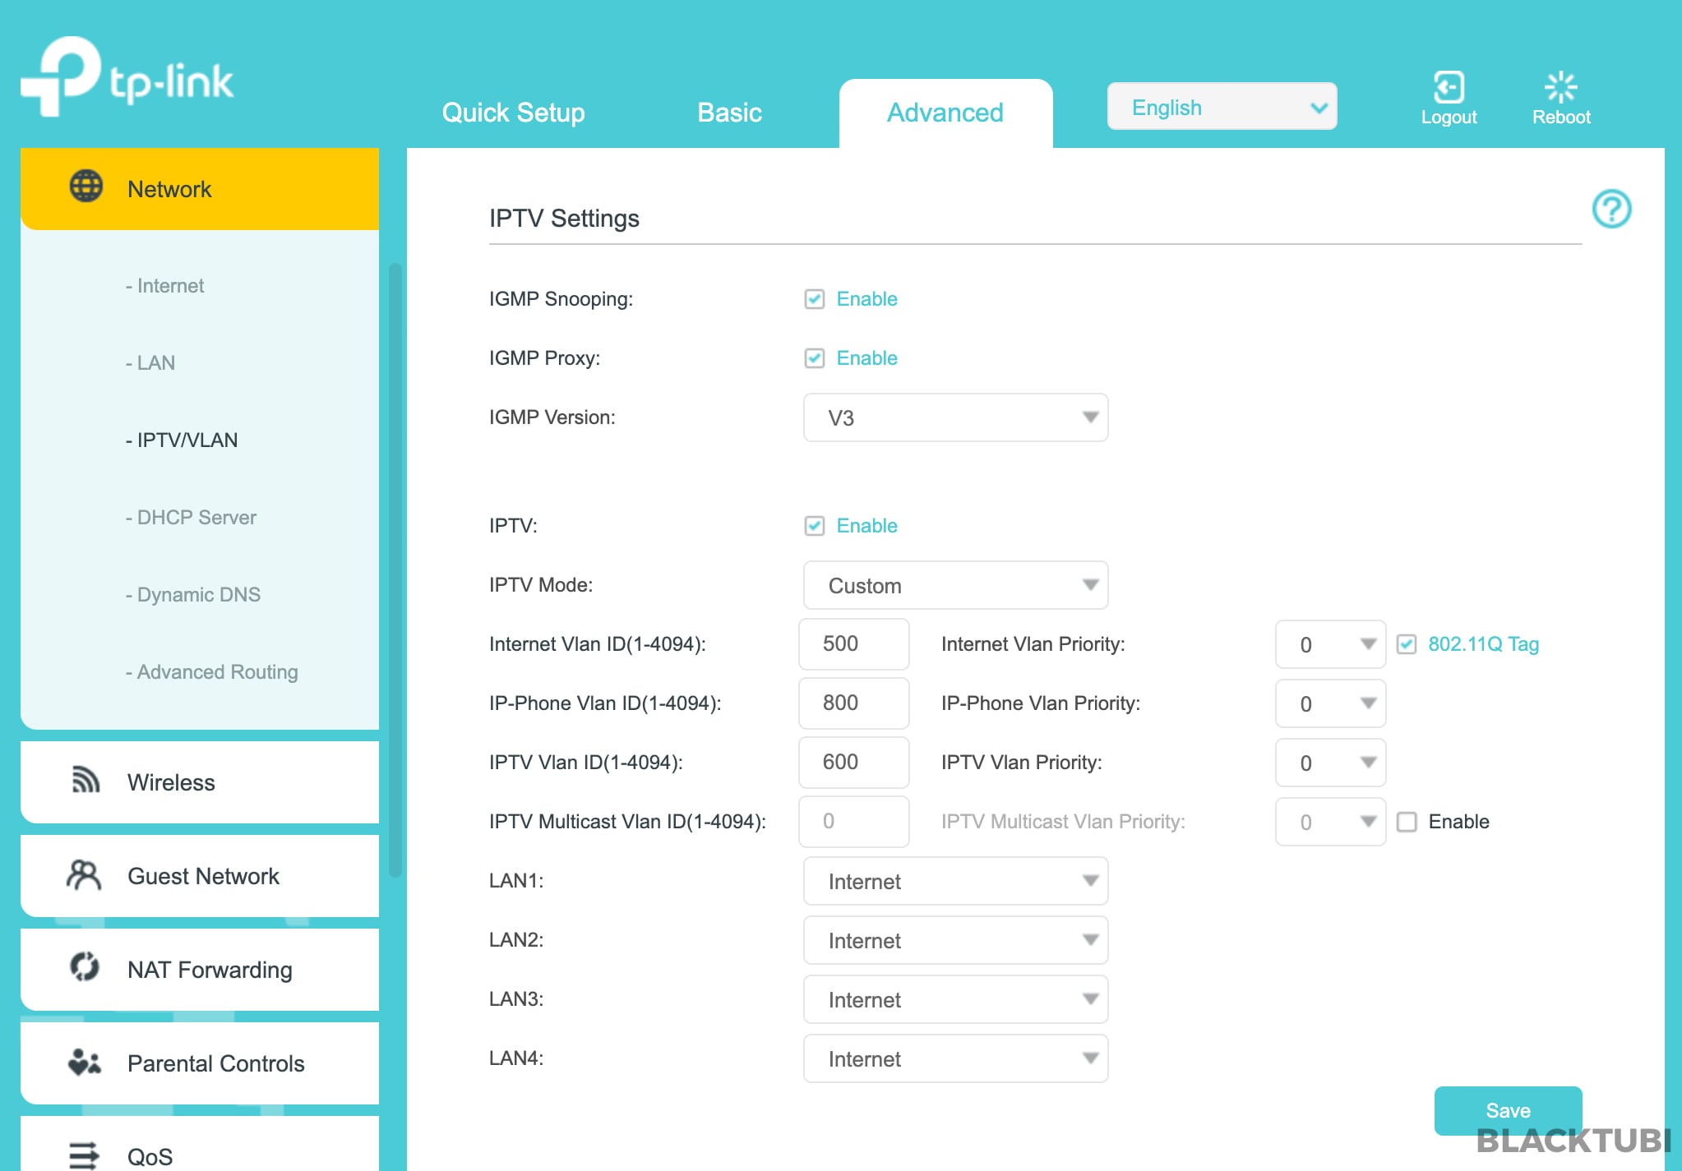1682x1171 pixels.
Task: Open IPTV Multicast Vlan Priority dropdown
Action: [1330, 822]
